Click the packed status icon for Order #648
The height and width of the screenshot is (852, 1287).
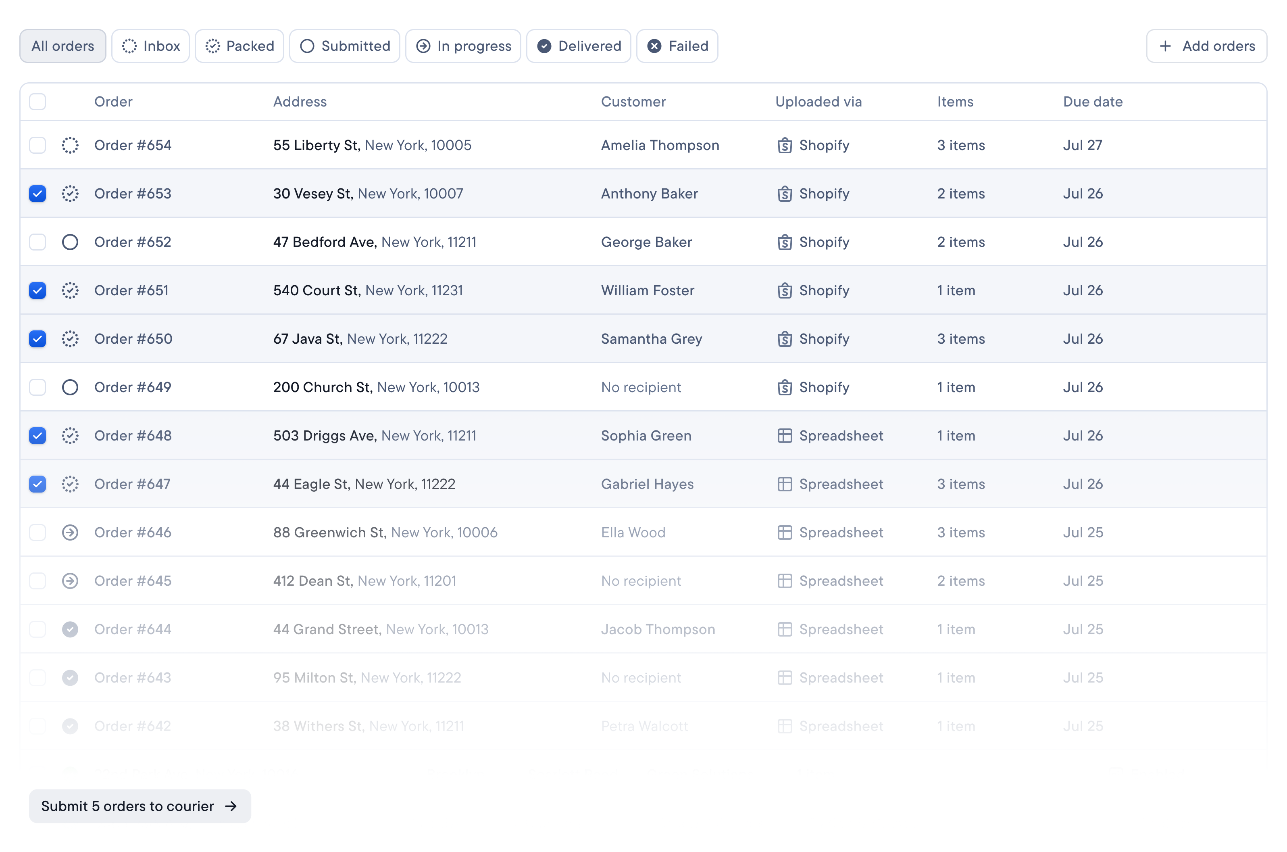point(70,435)
